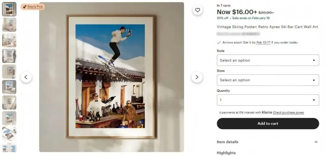
Task: Open the Sizes dropdown
Action: pyautogui.click(x=268, y=80)
